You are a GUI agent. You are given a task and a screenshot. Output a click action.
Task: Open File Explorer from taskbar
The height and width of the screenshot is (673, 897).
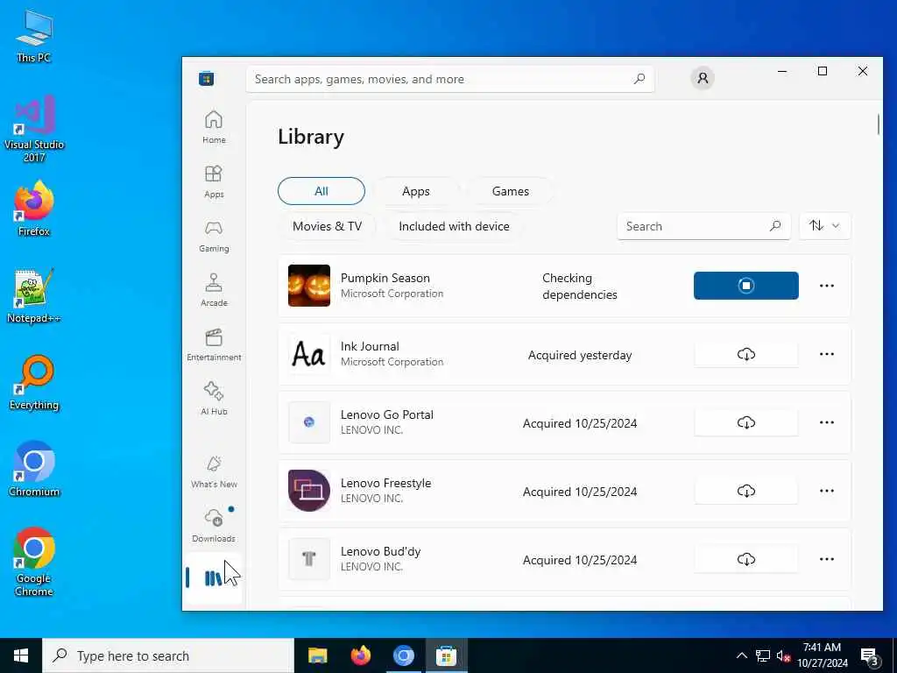[317, 655]
